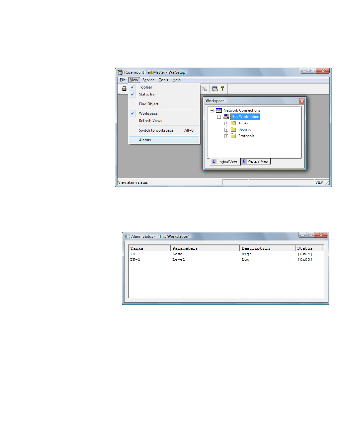
Task: Choose Refresh Views menu entry
Action: click(x=164, y=121)
